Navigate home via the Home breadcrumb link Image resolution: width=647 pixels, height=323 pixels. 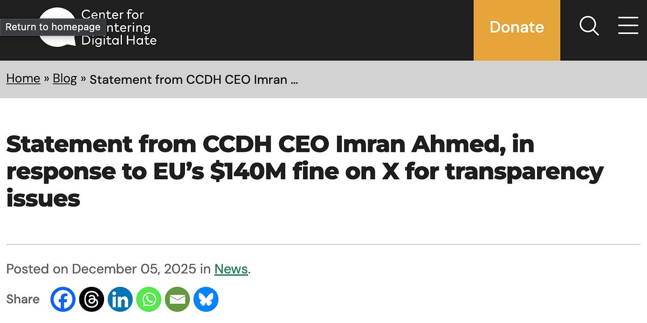click(23, 79)
